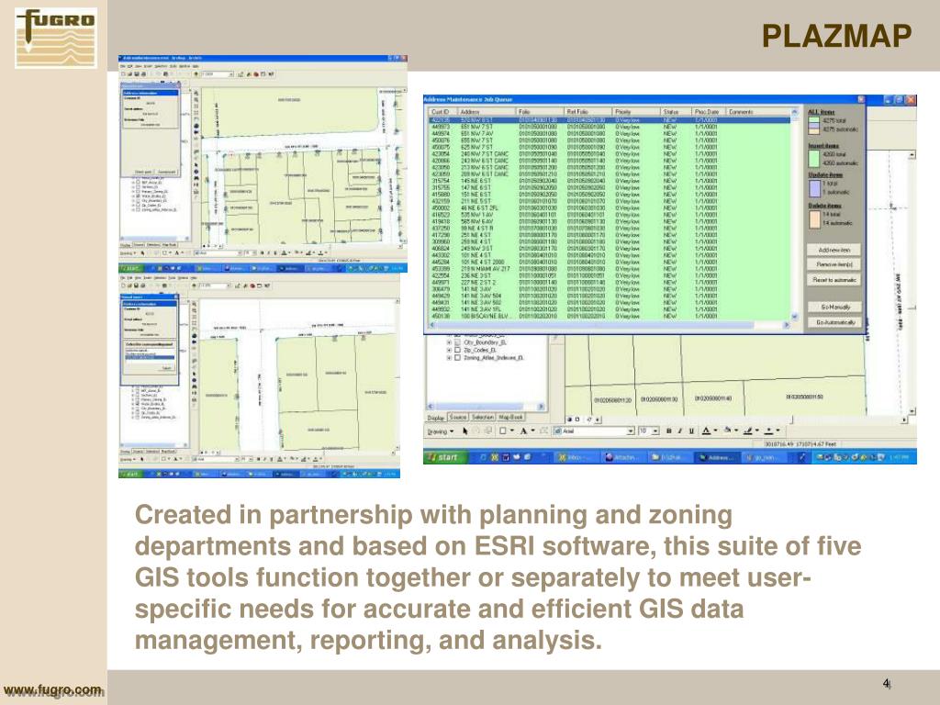Open the Marker Color dropdown arrow
The width and height of the screenshot is (940, 705).
click(x=778, y=431)
